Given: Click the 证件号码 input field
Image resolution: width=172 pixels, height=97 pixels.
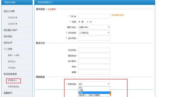Looking at the screenshot, I should point(94,38).
